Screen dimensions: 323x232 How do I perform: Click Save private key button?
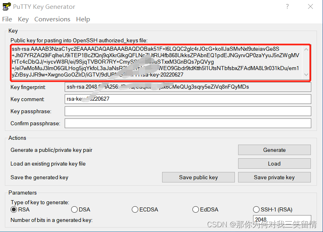[274, 177]
